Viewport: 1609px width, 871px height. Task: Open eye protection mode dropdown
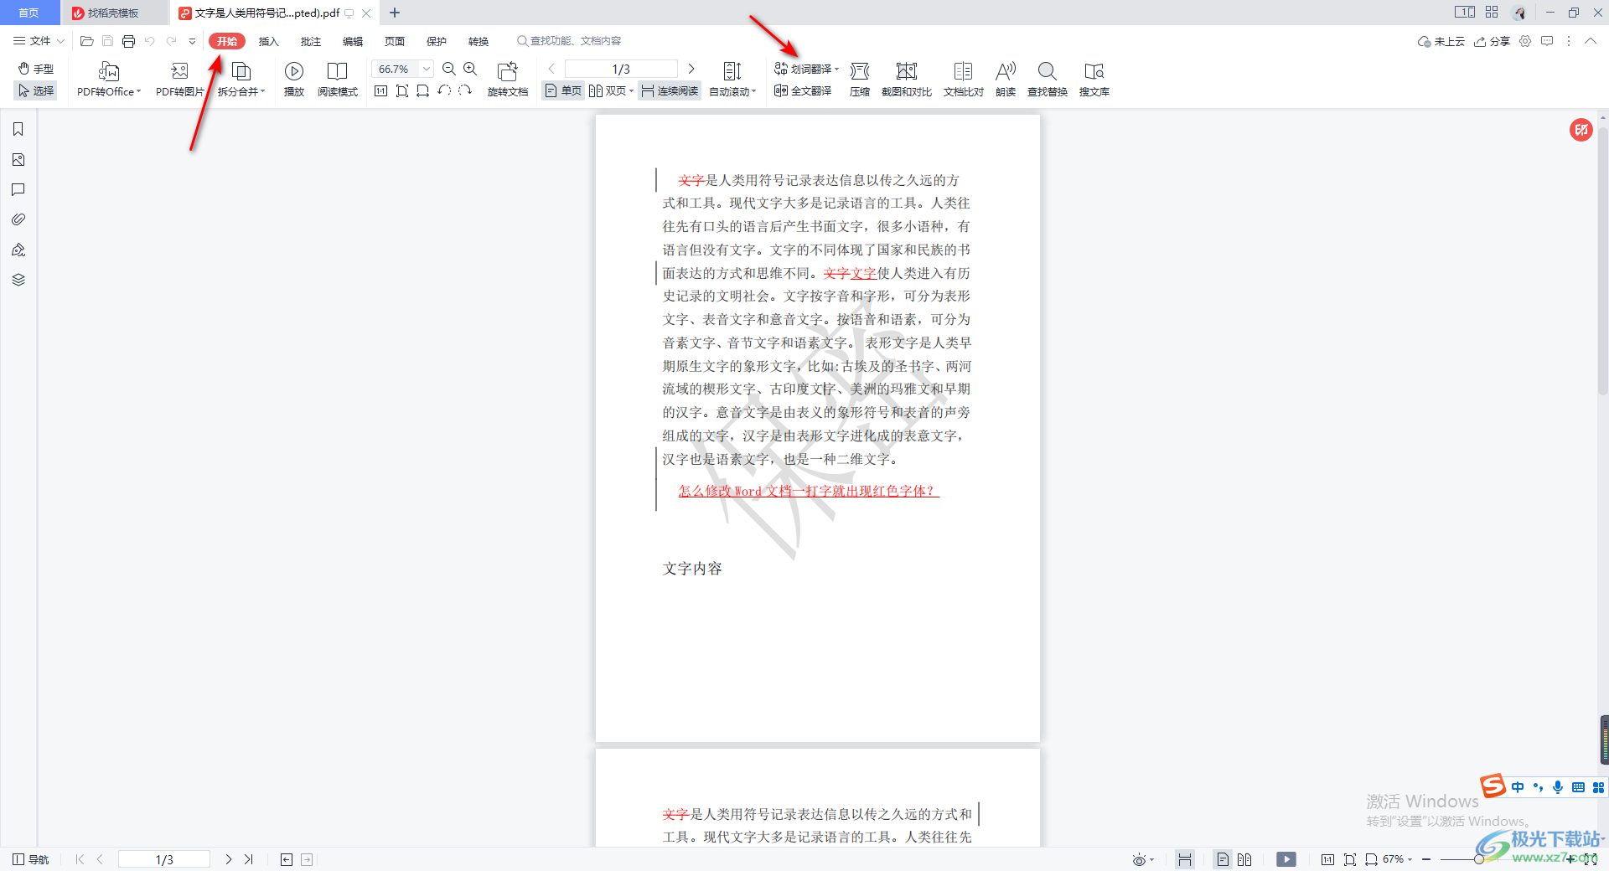1143,859
